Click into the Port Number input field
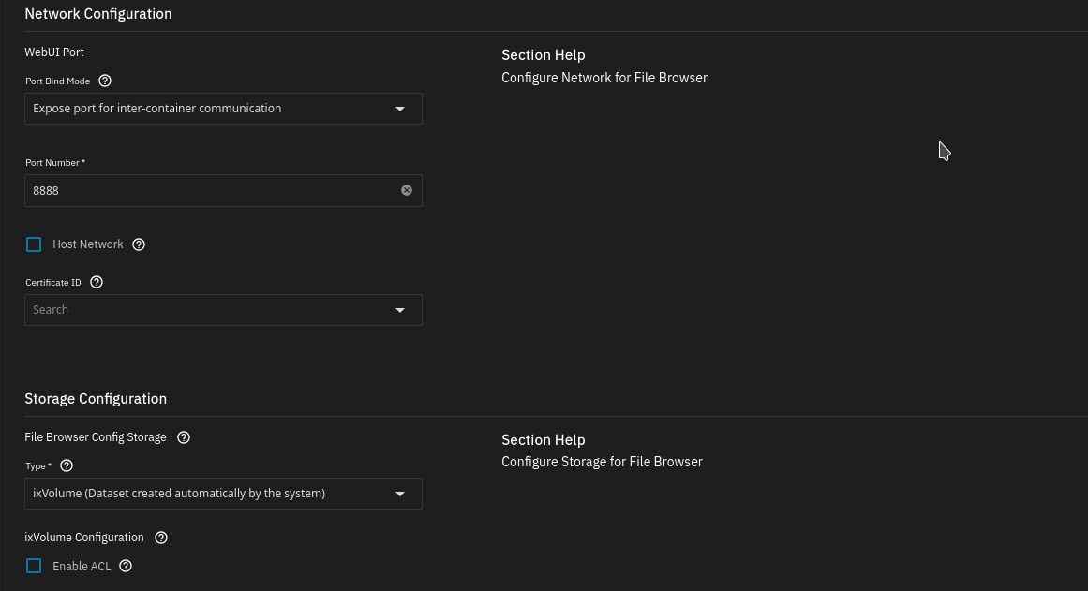 pyautogui.click(x=211, y=190)
